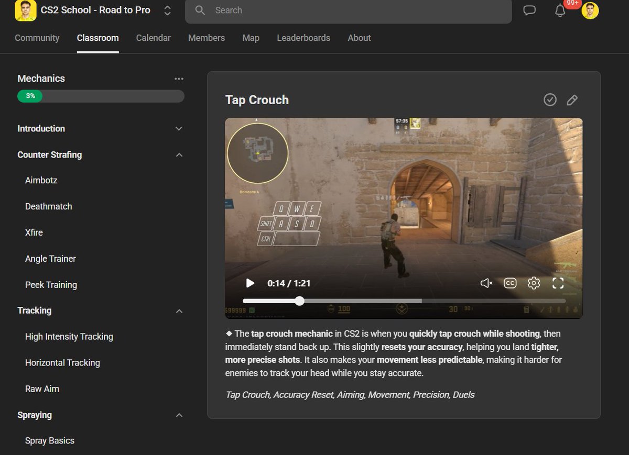Click the 3% Mechanics progress bar
This screenshot has height=455, width=629.
(x=101, y=96)
